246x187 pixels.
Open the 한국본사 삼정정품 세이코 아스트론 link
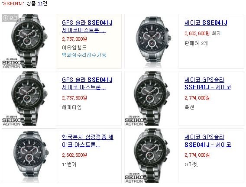[x=87, y=141]
